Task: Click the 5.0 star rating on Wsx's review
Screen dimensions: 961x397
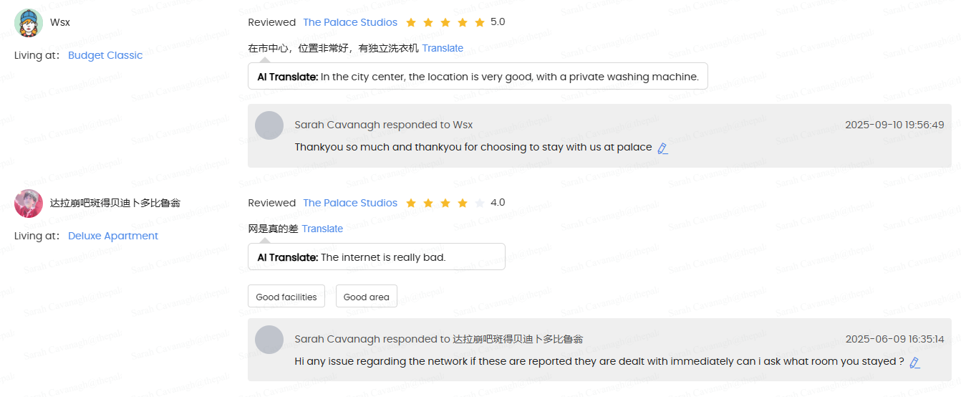Action: point(445,22)
